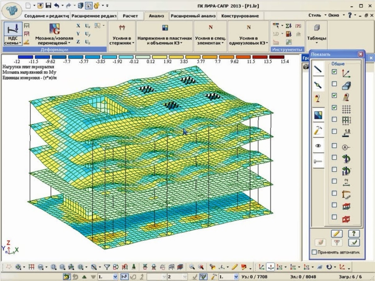Switch to Расширенное редактирование tab
The height and width of the screenshot is (281, 375).
pyautogui.click(x=94, y=16)
